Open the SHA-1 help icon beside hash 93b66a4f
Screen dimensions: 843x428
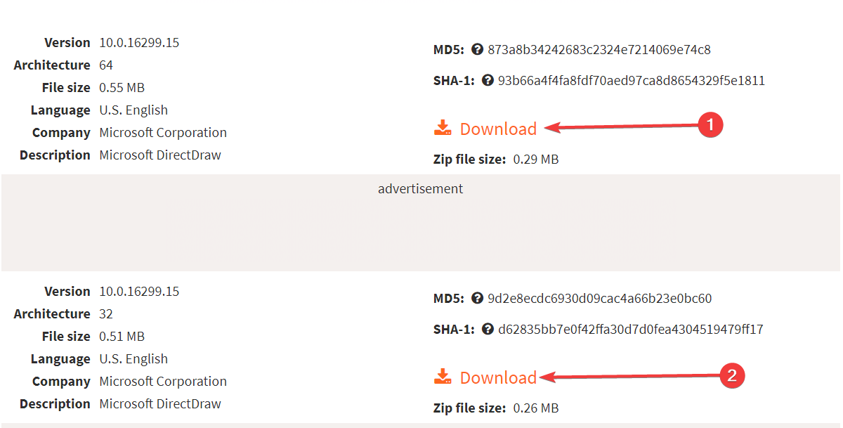[488, 81]
